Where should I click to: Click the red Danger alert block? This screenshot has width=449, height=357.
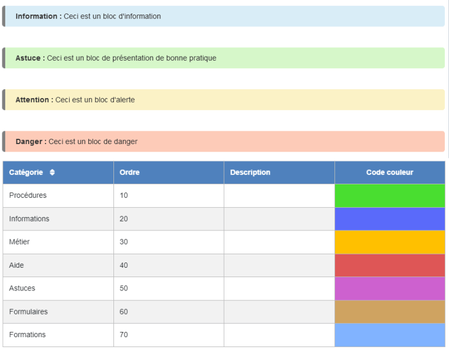click(x=224, y=142)
